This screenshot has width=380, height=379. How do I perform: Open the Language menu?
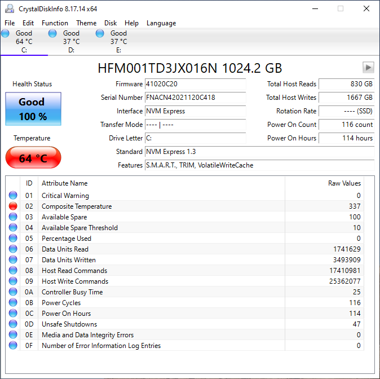click(161, 23)
